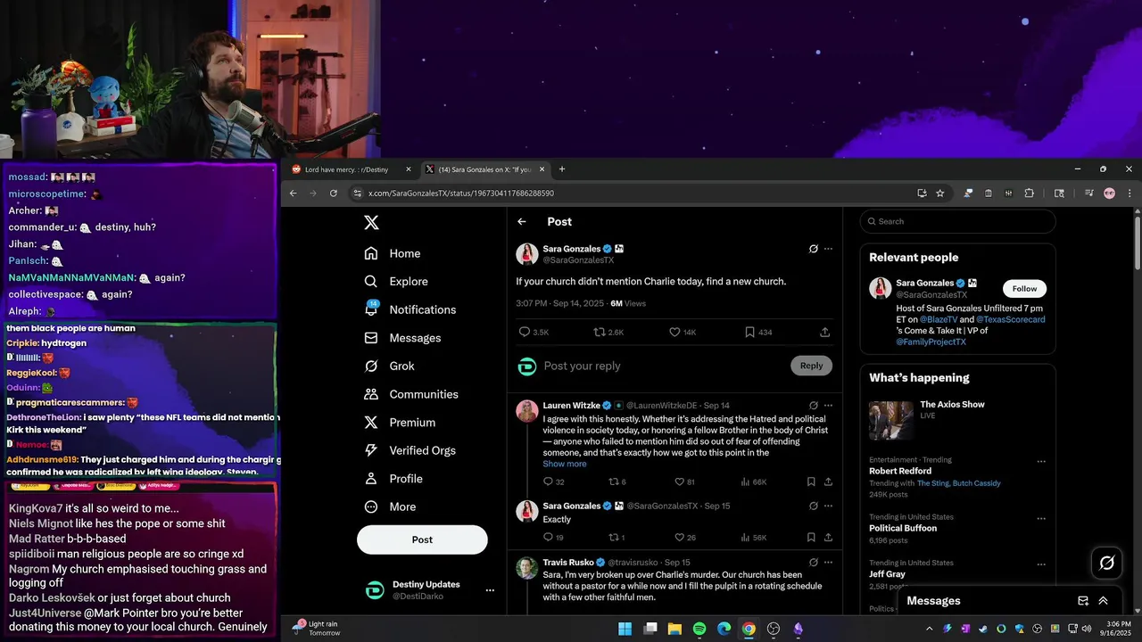The width and height of the screenshot is (1142, 642).
Task: Click Grok icon on Travis Rusko's reply
Action: [x=814, y=563]
